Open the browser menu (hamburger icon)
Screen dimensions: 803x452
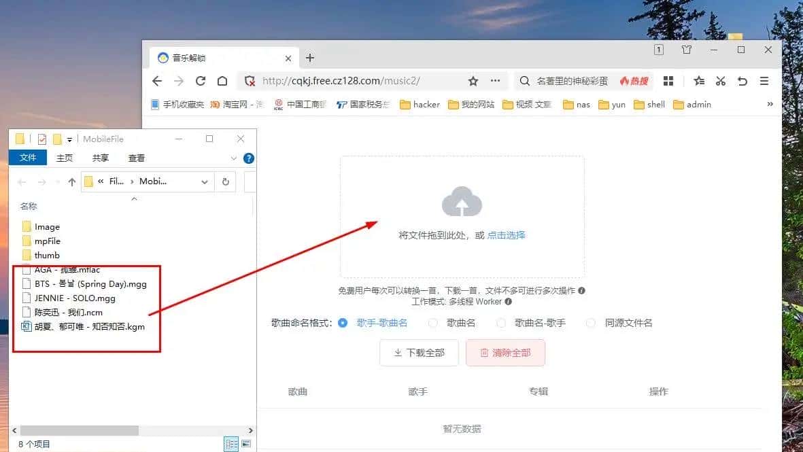point(764,81)
